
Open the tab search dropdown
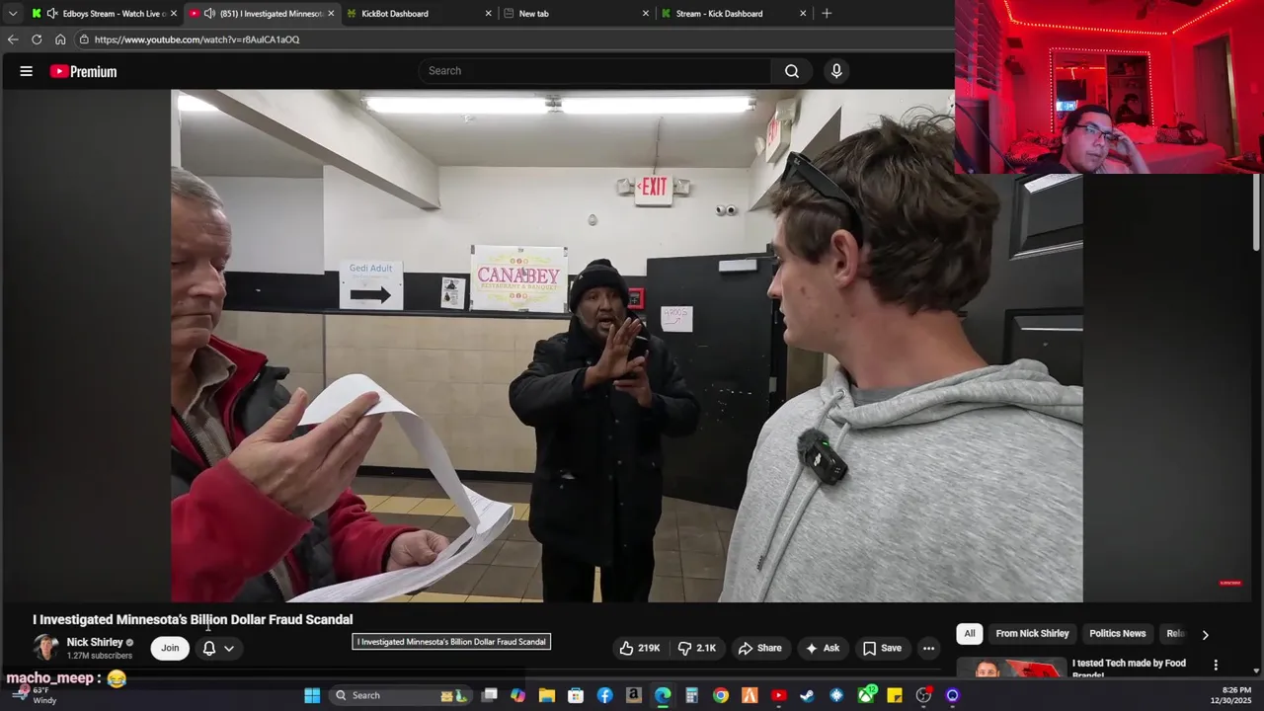[x=12, y=14]
